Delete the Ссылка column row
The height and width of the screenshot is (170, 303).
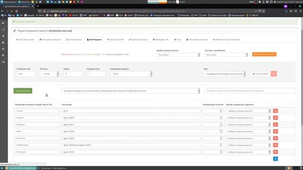276,111
